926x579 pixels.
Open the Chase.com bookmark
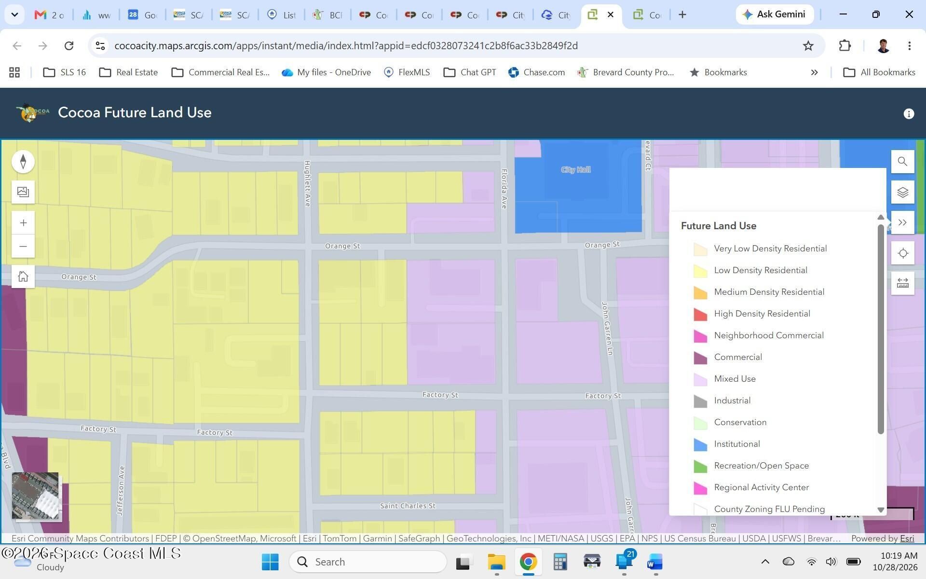536,72
